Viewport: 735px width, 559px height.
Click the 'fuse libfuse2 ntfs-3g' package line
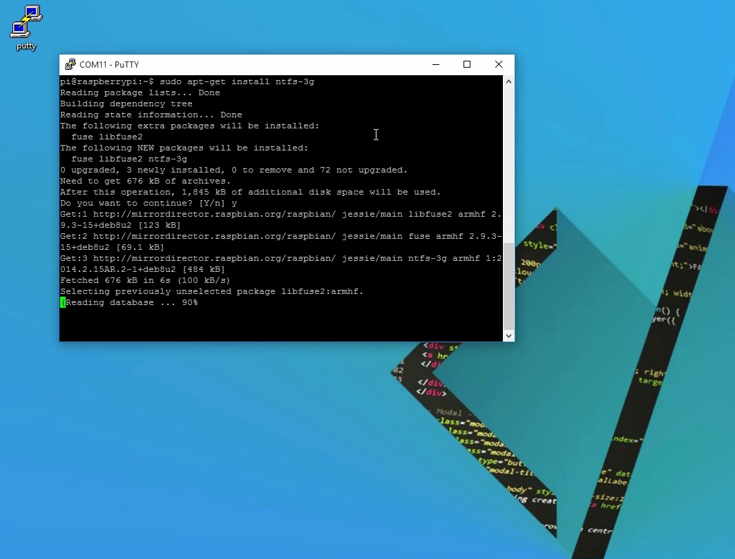[129, 159]
